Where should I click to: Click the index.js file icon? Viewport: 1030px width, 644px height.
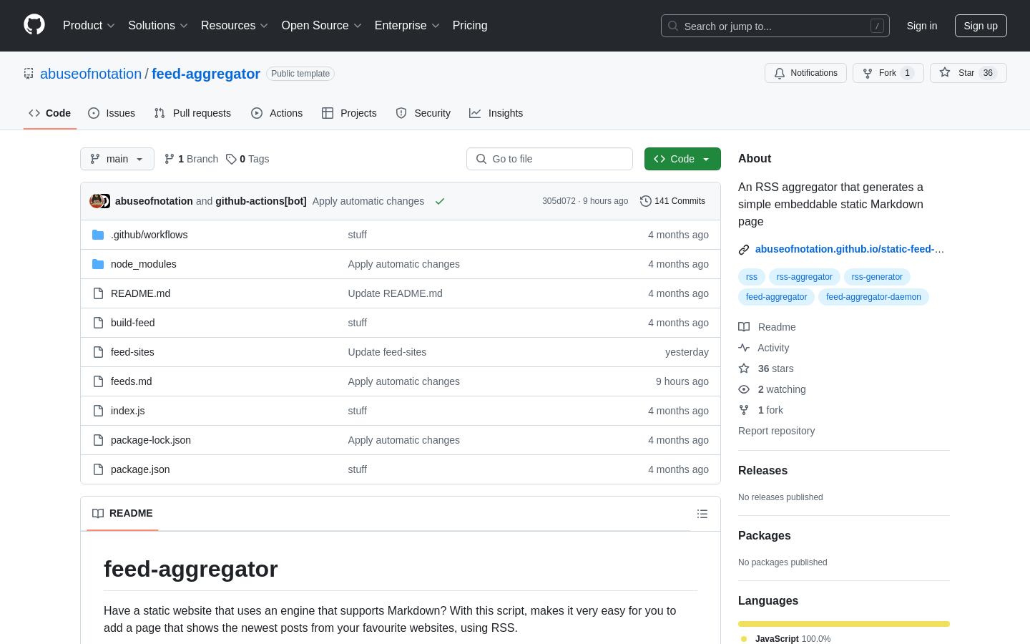point(98,411)
